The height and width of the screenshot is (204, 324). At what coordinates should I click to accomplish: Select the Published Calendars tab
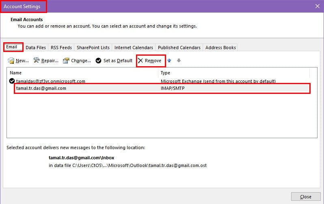click(179, 48)
